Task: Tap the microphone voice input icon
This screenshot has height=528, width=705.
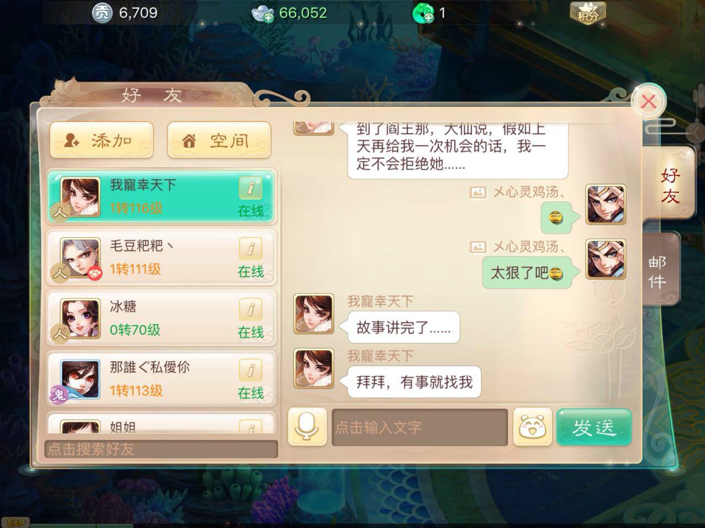Action: pyautogui.click(x=307, y=427)
